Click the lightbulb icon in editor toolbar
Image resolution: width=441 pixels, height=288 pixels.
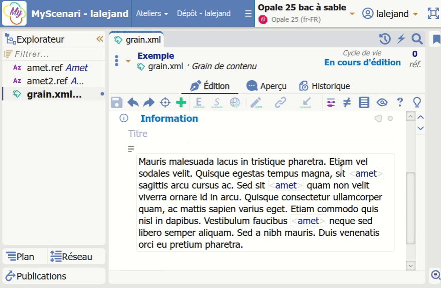(x=417, y=102)
